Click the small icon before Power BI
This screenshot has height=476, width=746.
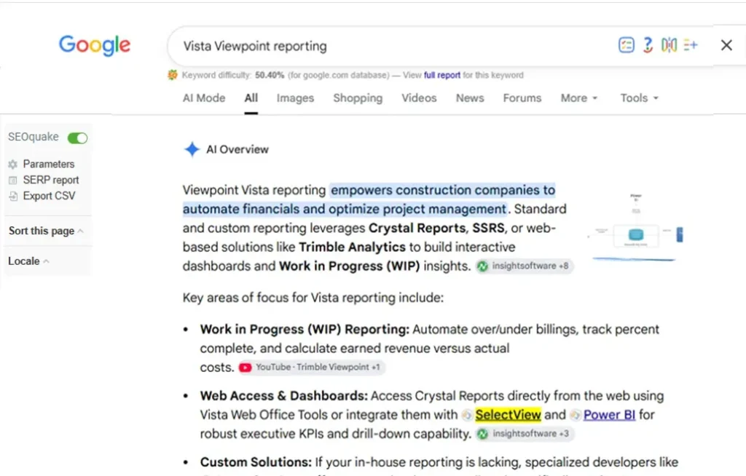click(x=576, y=415)
